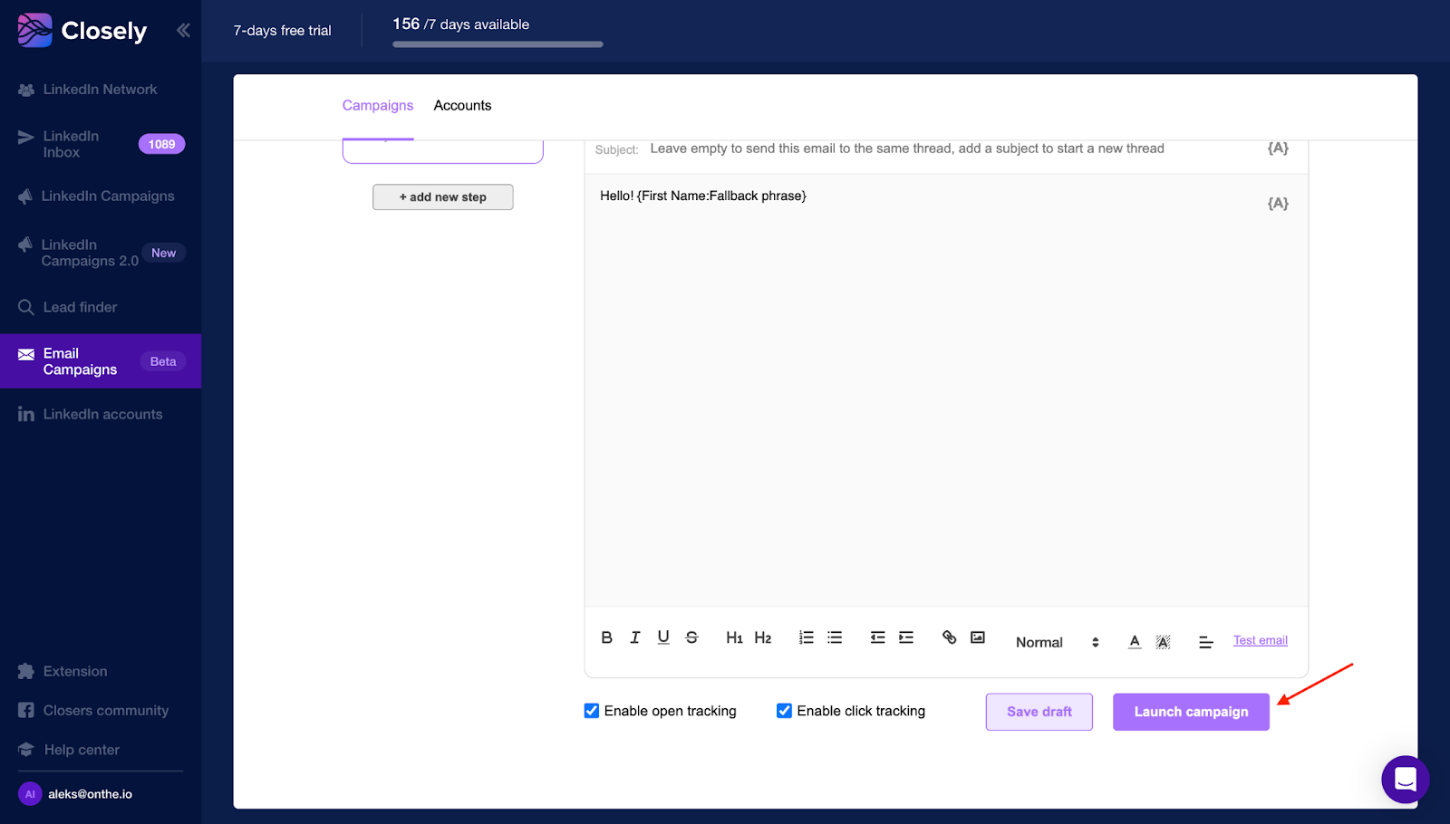Insert a variable into the email body
The width and height of the screenshot is (1450, 824).
1278,203
